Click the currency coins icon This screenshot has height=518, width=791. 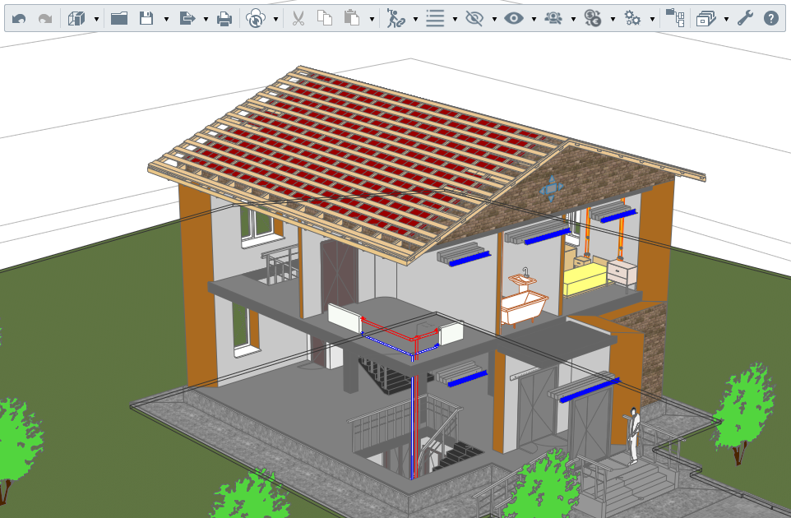click(x=593, y=19)
